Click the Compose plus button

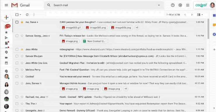6,17
